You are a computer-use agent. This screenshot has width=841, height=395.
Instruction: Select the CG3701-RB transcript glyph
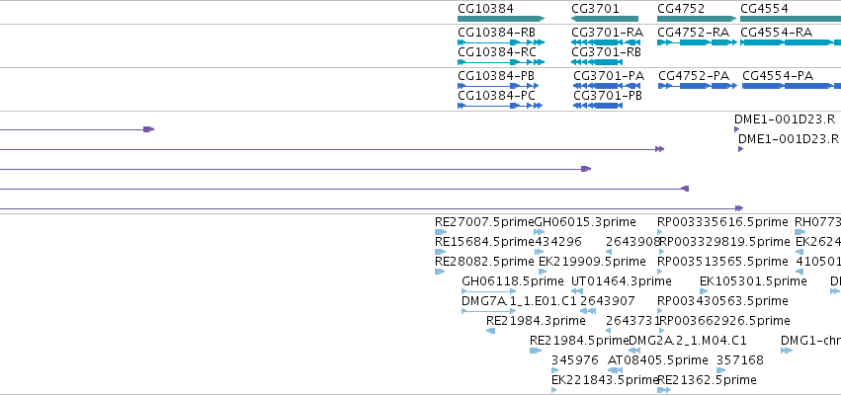click(x=597, y=62)
